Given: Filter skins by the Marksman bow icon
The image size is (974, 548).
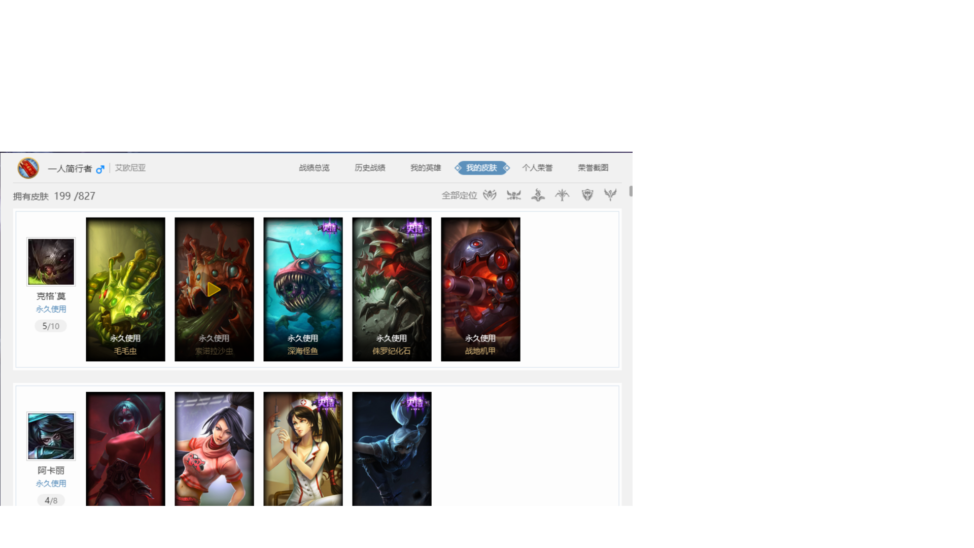Looking at the screenshot, I should tap(562, 195).
